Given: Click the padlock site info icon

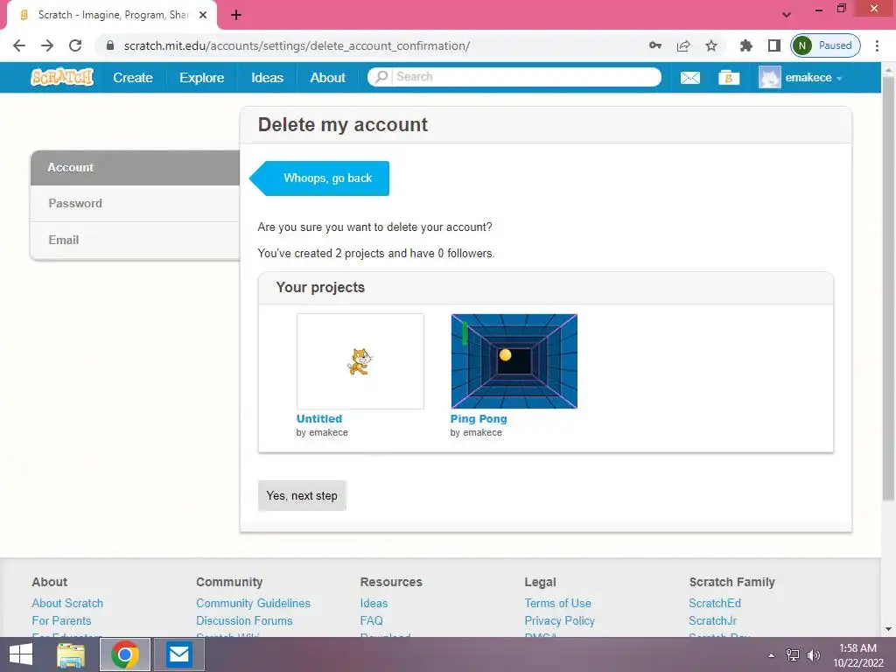Looking at the screenshot, I should [x=110, y=45].
